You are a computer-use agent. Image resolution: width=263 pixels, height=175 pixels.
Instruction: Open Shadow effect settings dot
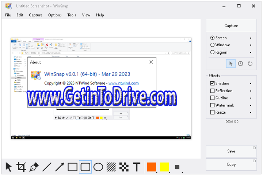pyautogui.click(x=251, y=83)
